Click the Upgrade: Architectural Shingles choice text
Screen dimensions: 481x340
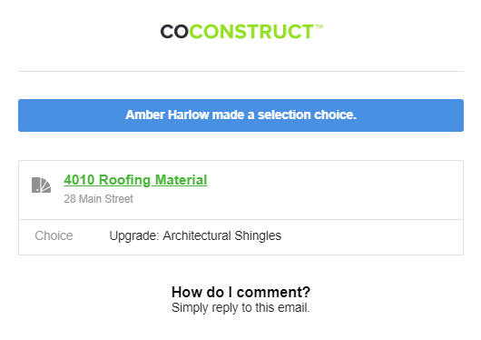(195, 235)
